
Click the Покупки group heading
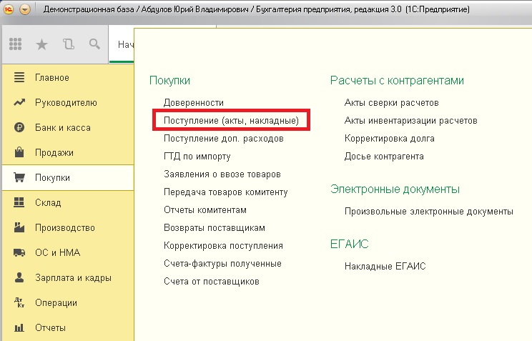point(169,81)
